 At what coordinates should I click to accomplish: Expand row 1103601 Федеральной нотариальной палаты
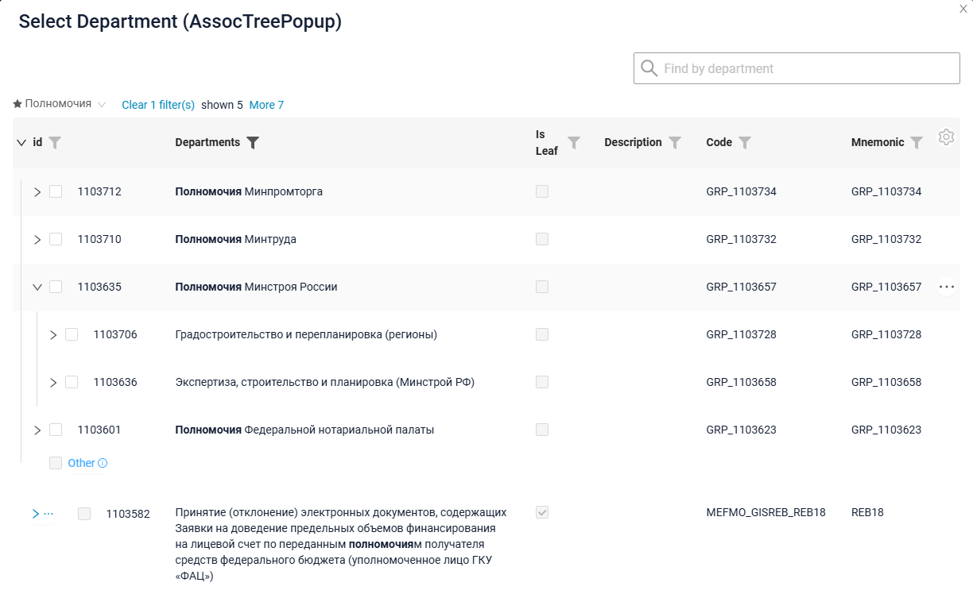coord(37,430)
